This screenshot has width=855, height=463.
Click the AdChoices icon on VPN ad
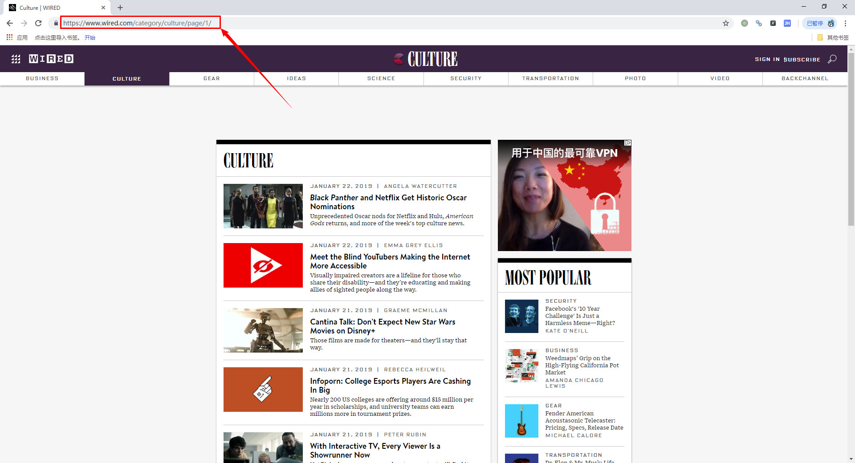click(x=628, y=143)
